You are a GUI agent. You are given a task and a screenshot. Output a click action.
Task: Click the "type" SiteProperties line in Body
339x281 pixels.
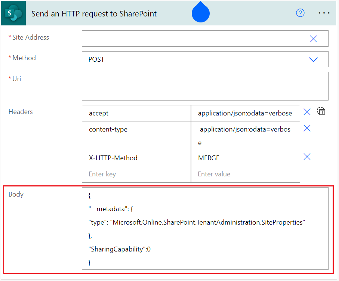tap(197, 222)
